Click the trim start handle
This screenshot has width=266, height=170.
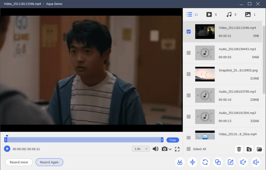point(6,140)
